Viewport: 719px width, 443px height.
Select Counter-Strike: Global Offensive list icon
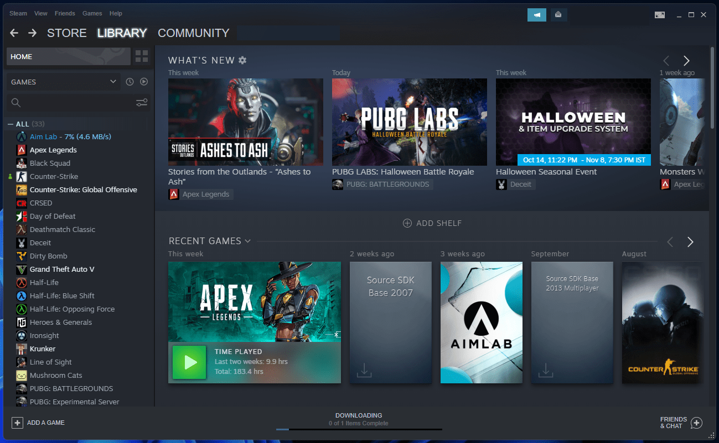pos(21,189)
